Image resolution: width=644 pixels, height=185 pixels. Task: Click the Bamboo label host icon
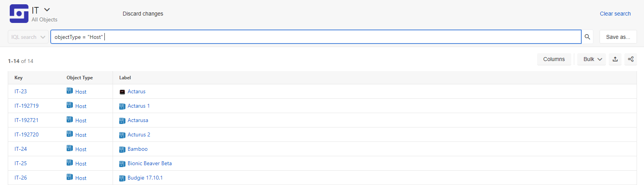(122, 149)
